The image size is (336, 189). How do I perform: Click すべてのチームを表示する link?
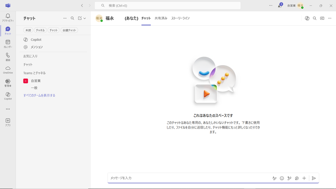click(39, 95)
